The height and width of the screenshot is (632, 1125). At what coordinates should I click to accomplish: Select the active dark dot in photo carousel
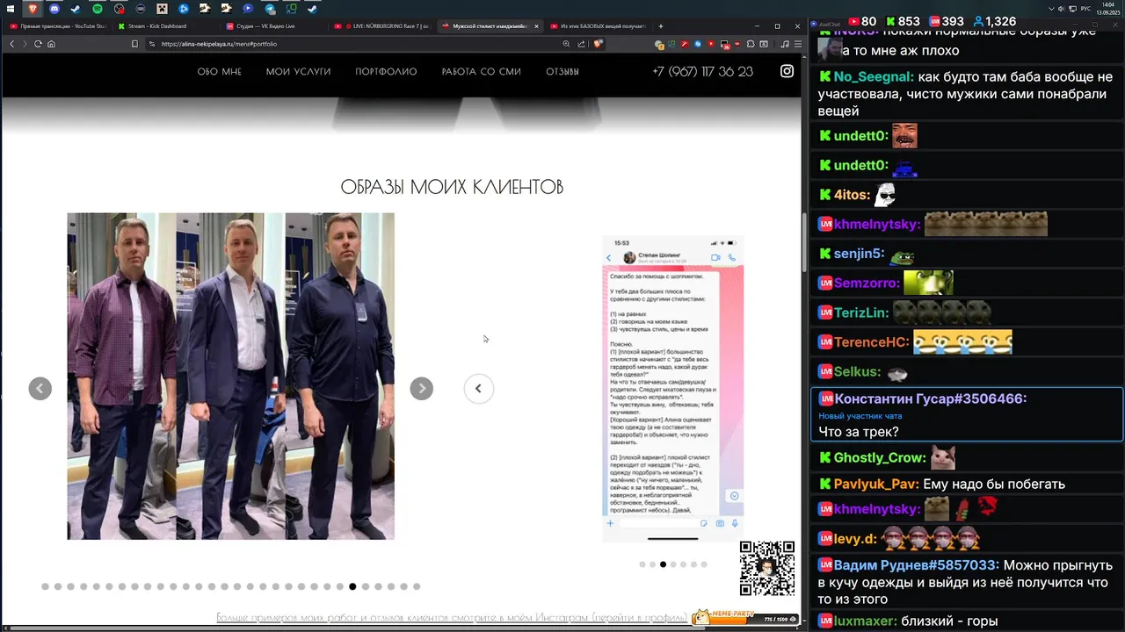(352, 586)
